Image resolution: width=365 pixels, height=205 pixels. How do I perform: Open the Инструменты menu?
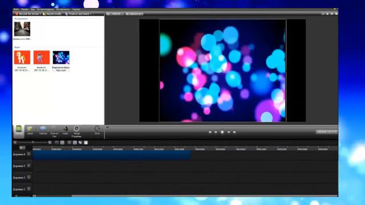[63, 10]
